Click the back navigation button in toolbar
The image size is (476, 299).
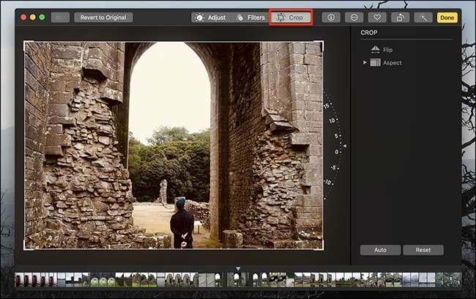(60, 17)
